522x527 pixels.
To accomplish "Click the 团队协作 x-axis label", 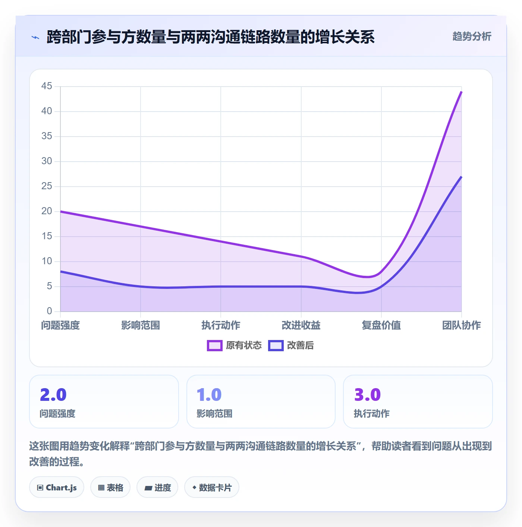I will [x=462, y=325].
